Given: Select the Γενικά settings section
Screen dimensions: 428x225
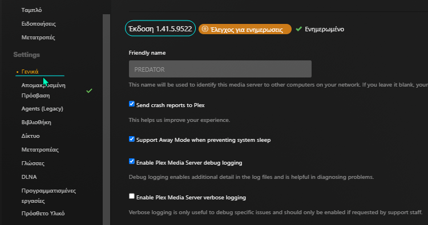Looking at the screenshot, I should pos(30,72).
